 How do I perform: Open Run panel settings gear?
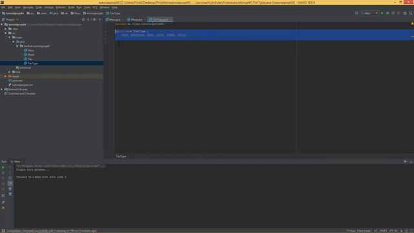(406, 161)
